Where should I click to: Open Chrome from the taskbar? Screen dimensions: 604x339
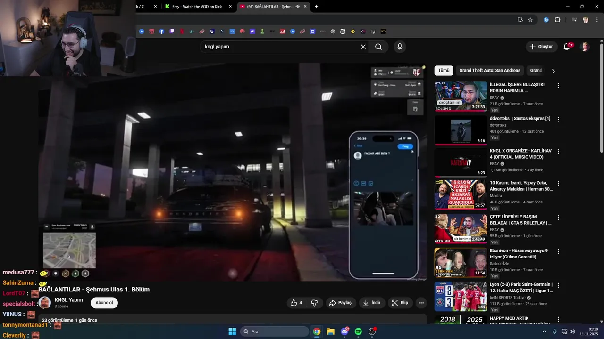[317, 331]
